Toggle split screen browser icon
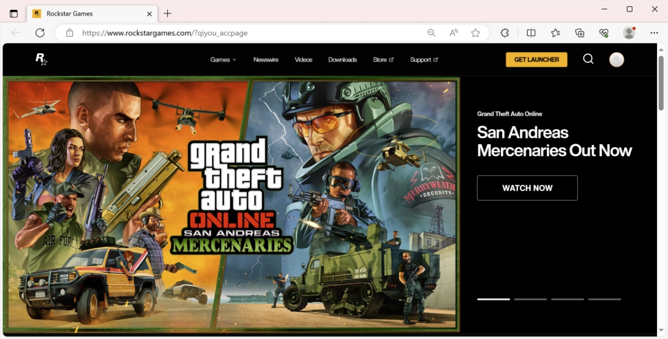Viewport: 668px width, 339px height. point(531,33)
